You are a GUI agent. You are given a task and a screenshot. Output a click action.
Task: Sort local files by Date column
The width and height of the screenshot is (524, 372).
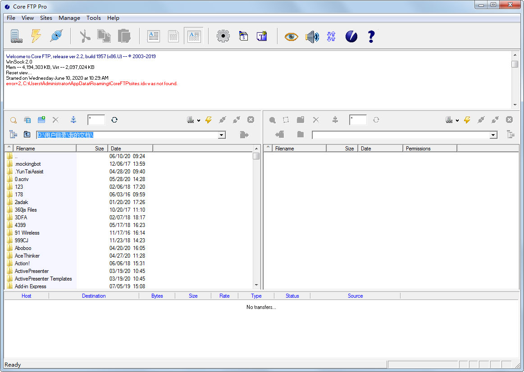130,148
